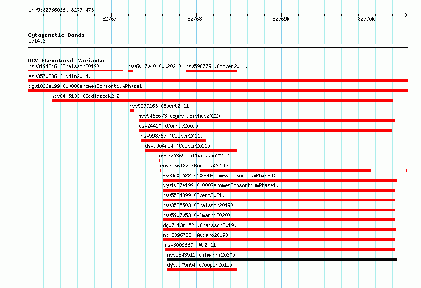Click the 82769k ruler tick label
The width and height of the screenshot is (421, 288).
pos(281,19)
